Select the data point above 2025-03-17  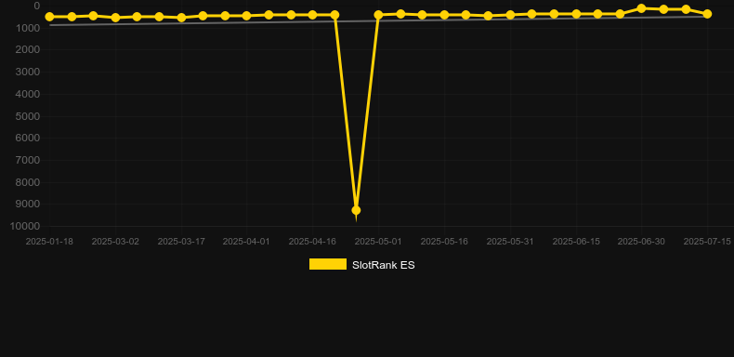[x=181, y=18]
